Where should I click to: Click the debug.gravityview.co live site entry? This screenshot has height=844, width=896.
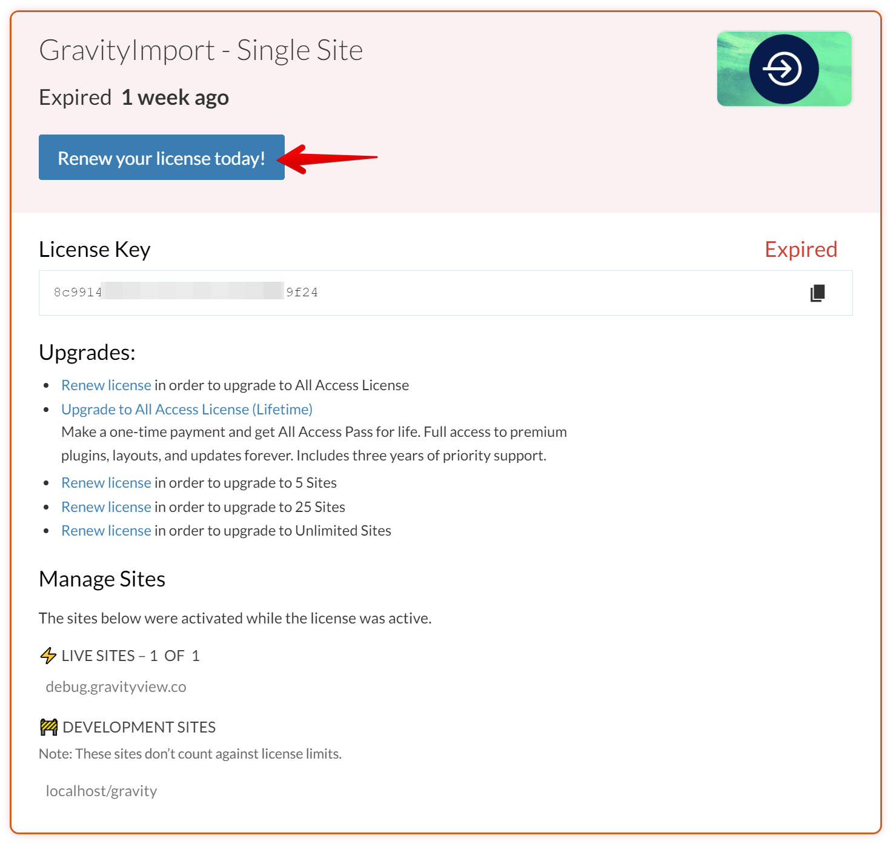pyautogui.click(x=116, y=687)
